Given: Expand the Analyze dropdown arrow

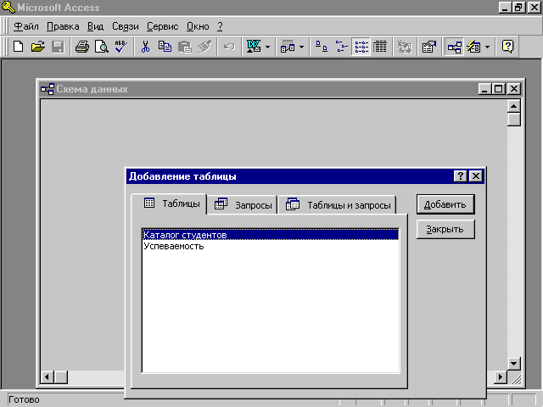Looking at the screenshot, I should (x=301, y=47).
